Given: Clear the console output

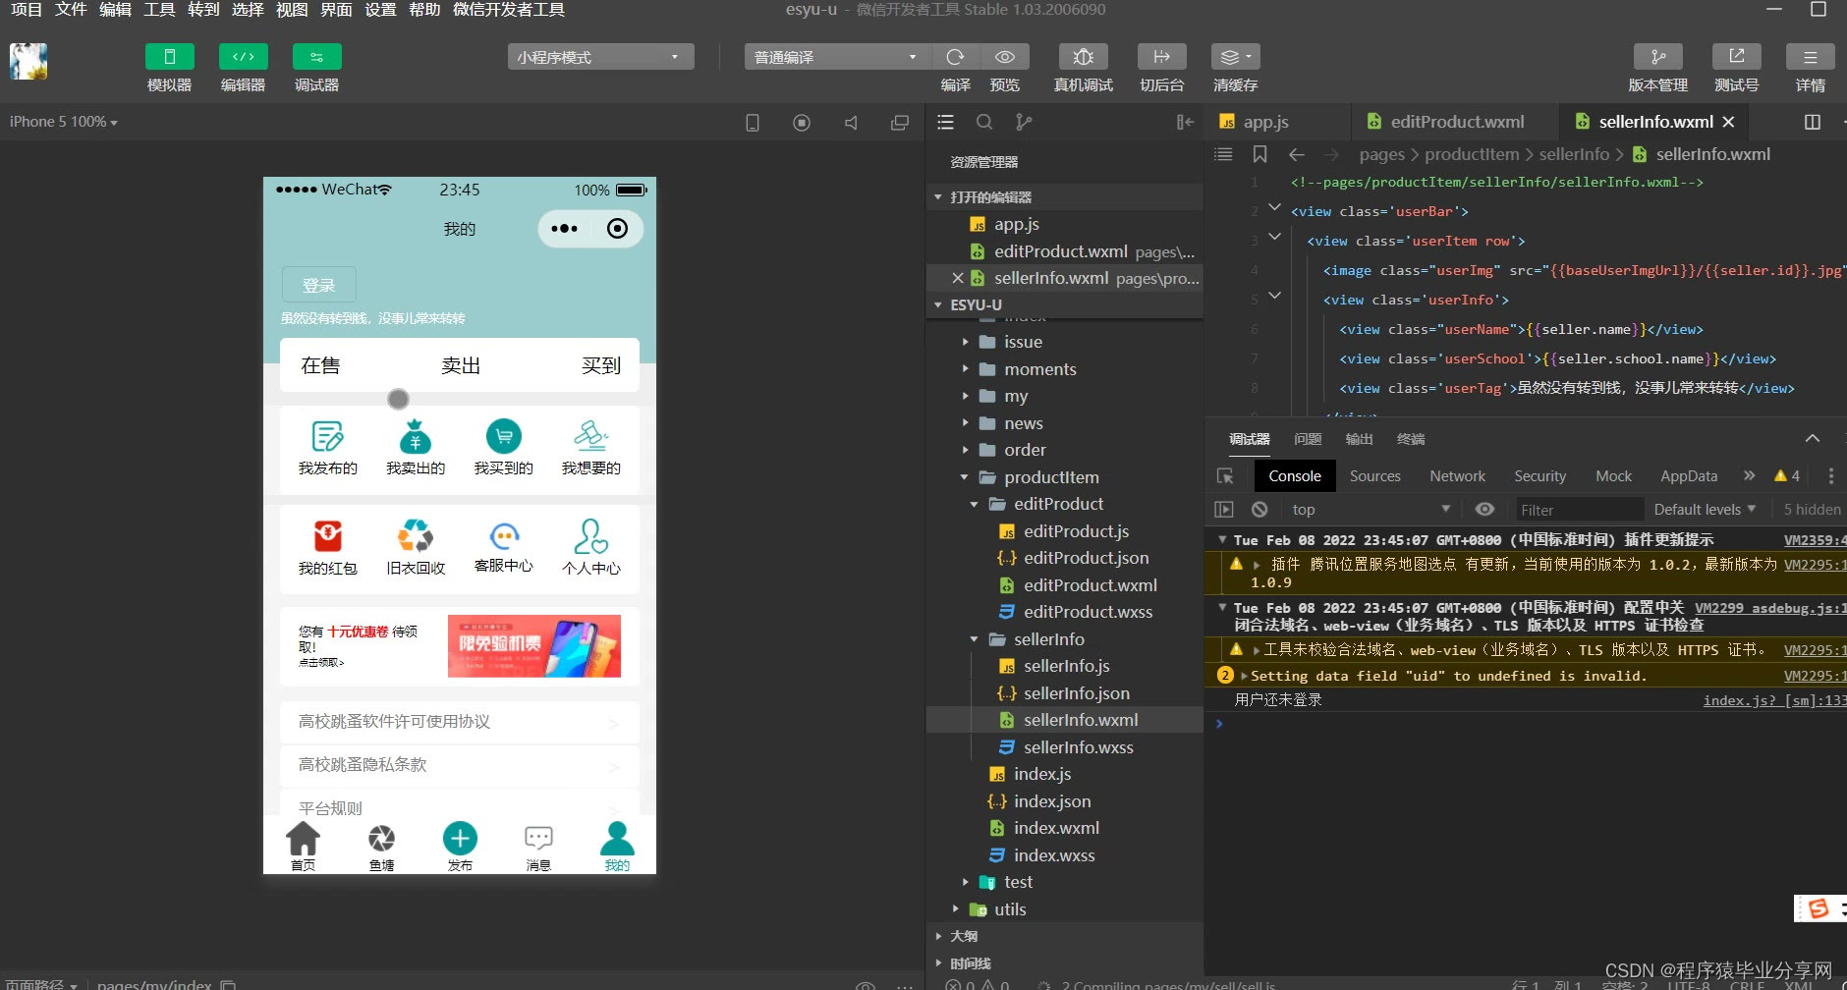Looking at the screenshot, I should point(1259,510).
